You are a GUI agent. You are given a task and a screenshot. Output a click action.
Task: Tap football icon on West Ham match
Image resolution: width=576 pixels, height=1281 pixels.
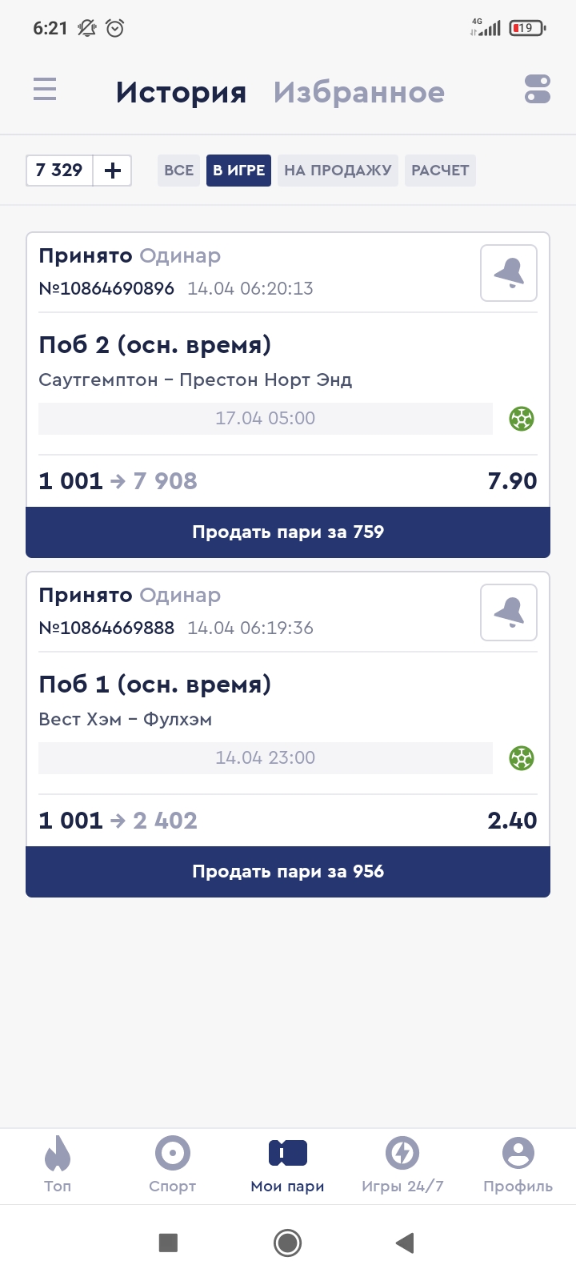tap(522, 758)
